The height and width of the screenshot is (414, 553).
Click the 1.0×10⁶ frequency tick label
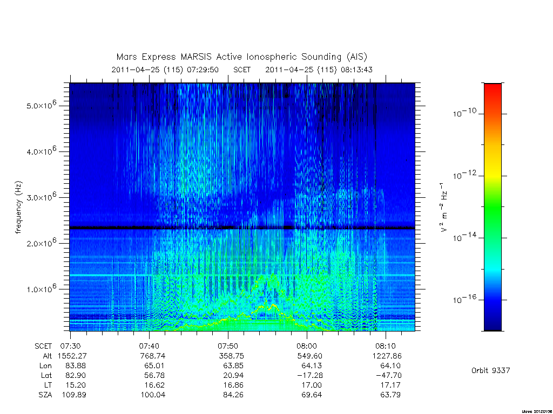(x=41, y=288)
